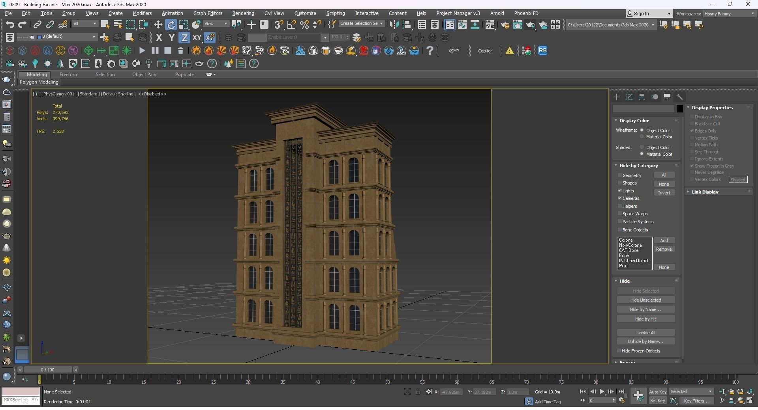Enable the Snaps Toggle magnet icon
This screenshot has width=758, height=410.
pyautogui.click(x=279, y=24)
